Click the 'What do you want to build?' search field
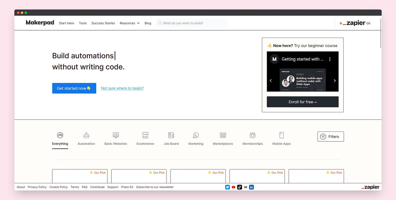 (191, 23)
